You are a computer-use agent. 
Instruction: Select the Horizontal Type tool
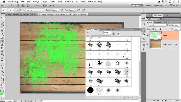(2, 68)
